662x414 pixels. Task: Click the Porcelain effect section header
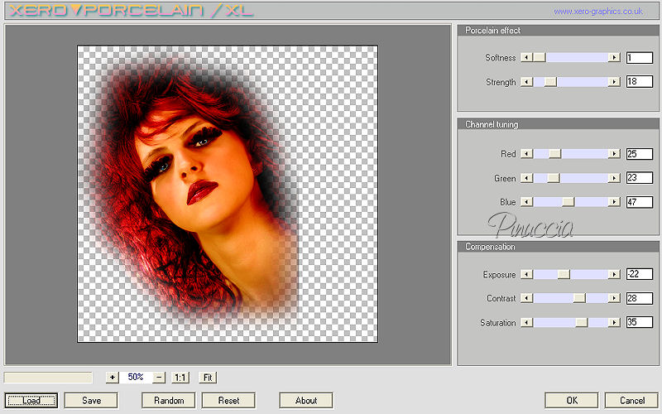click(558, 31)
